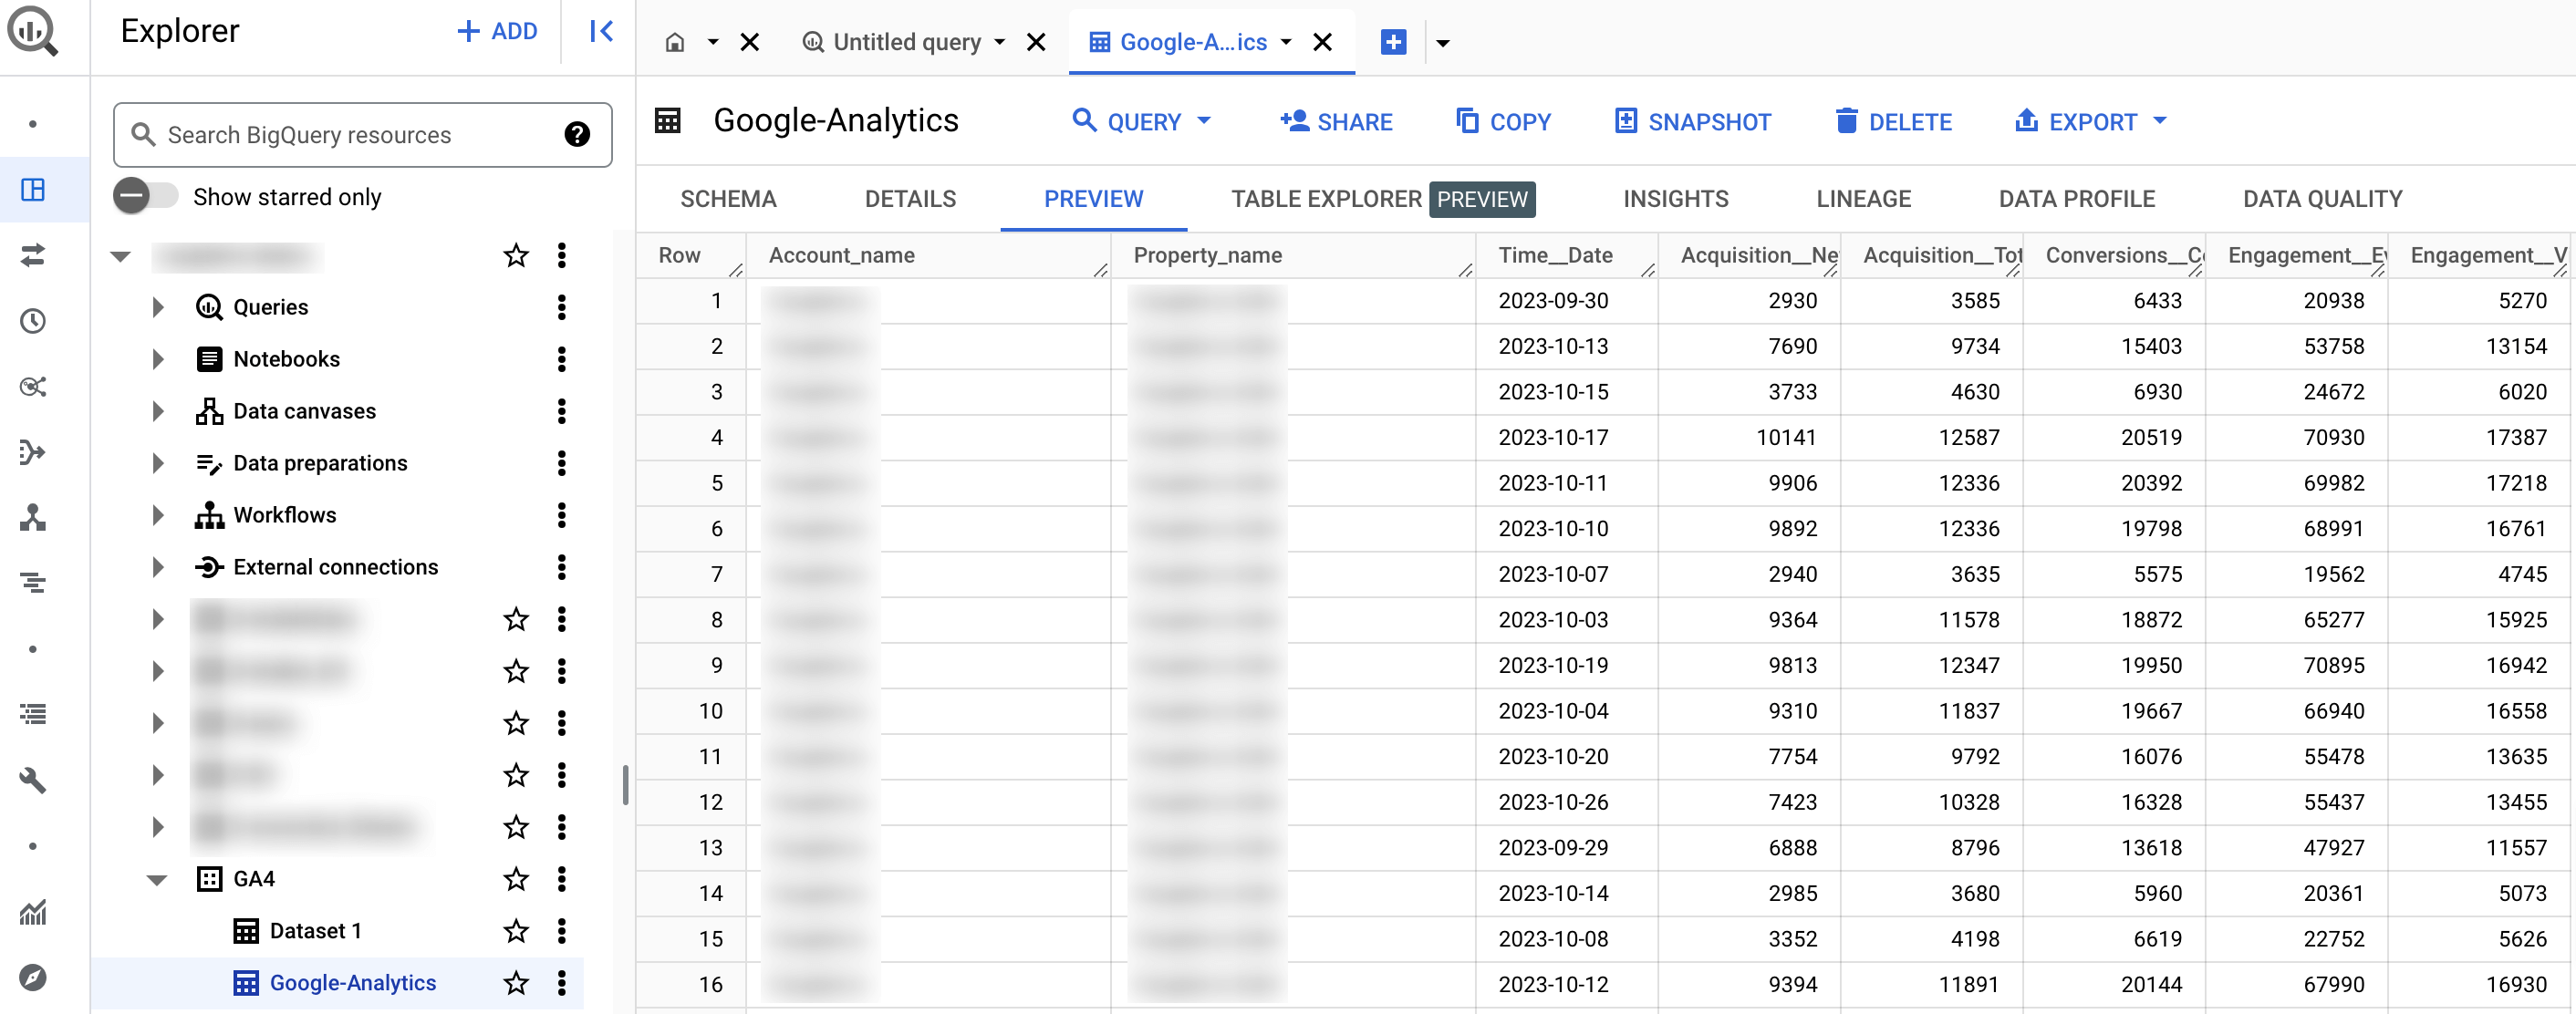Open home tab dropdown arrow
2576x1014 pixels.
pos(713,42)
